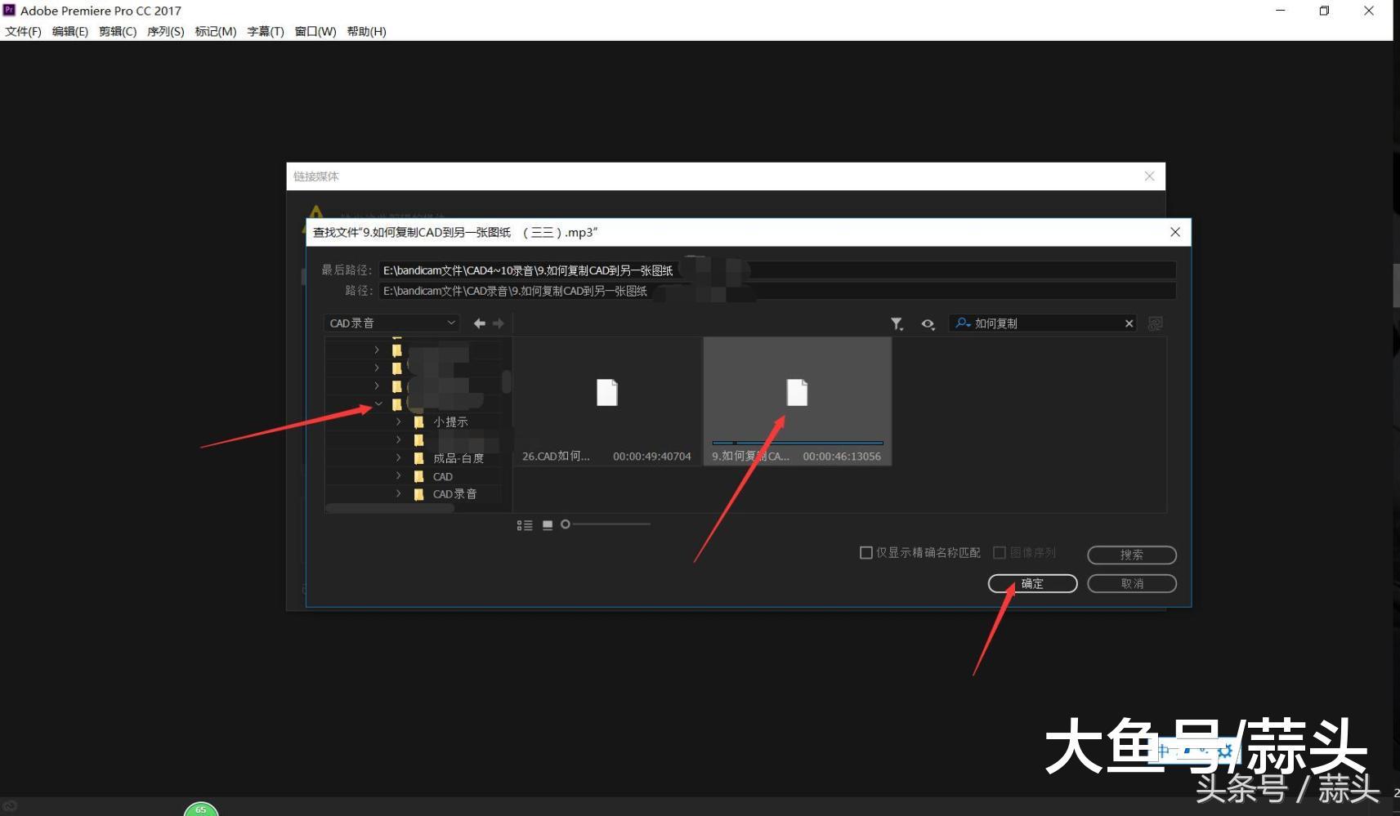The image size is (1400, 816).
Task: Open the 字幕(T) menu
Action: (x=266, y=31)
